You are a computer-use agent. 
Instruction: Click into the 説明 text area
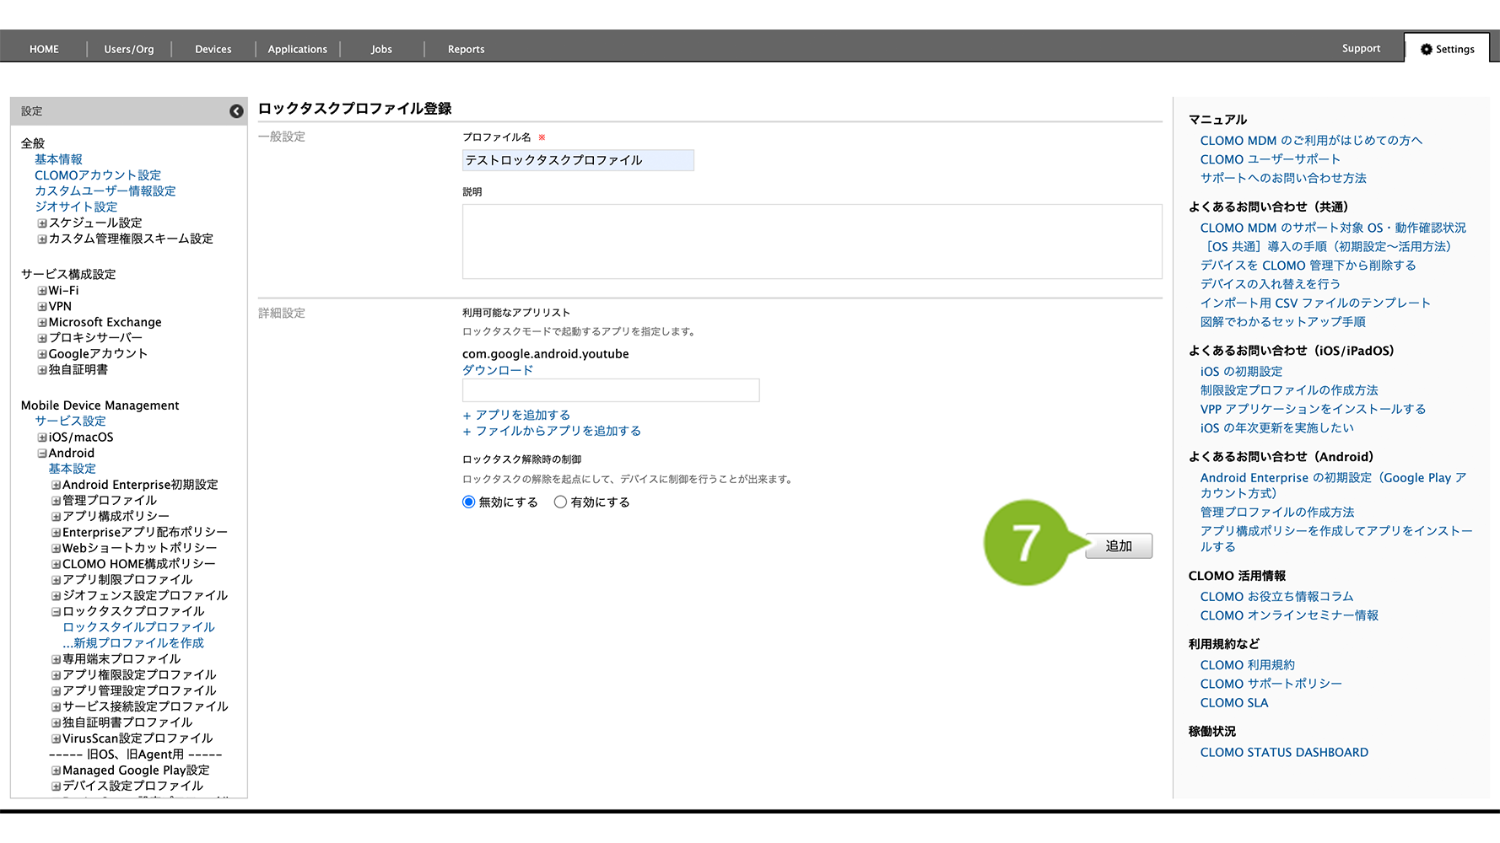pyautogui.click(x=812, y=241)
